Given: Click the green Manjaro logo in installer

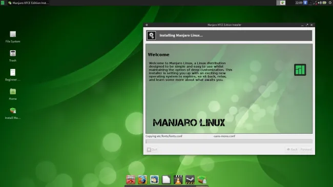Looking at the screenshot, I should coord(300,70).
